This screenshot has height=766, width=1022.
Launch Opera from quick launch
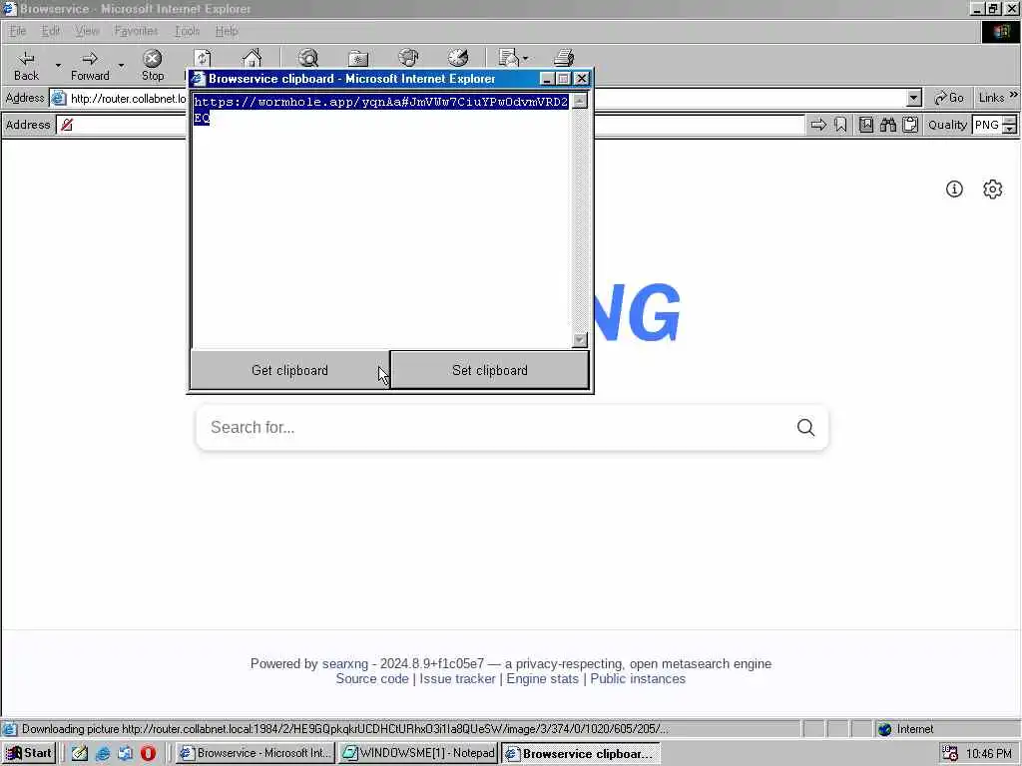point(148,753)
